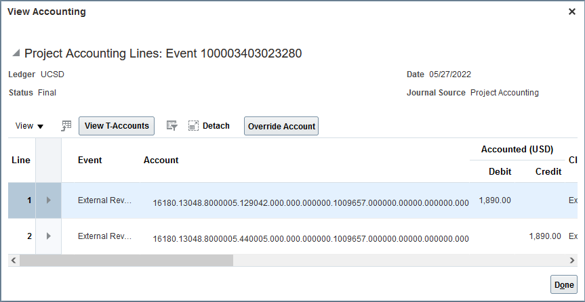Expand details for line 1
The height and width of the screenshot is (302, 585).
coord(48,200)
